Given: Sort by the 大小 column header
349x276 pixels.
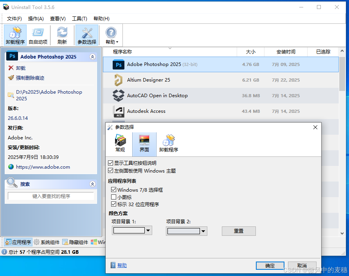Looking at the screenshot, I should 251,52.
